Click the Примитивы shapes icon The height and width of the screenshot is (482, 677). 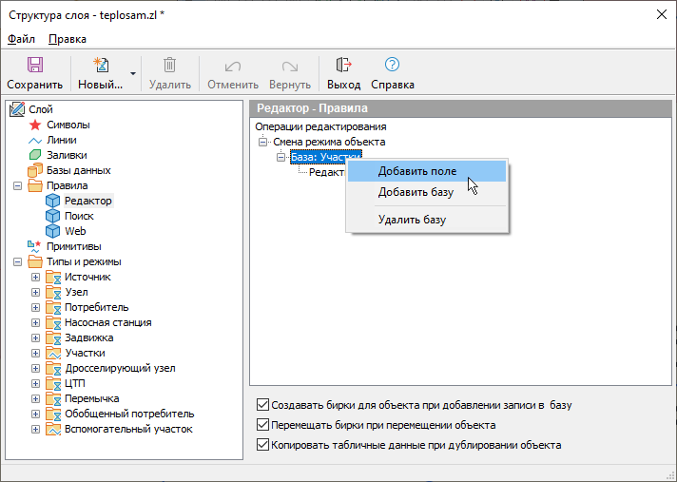(35, 246)
